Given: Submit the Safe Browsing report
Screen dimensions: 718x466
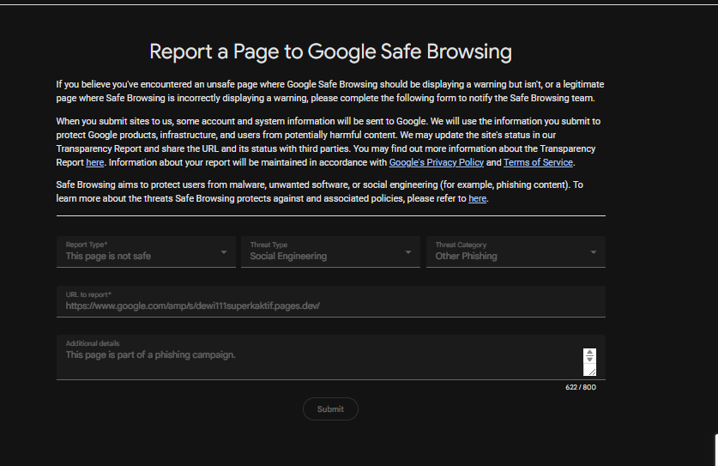Looking at the screenshot, I should point(330,409).
